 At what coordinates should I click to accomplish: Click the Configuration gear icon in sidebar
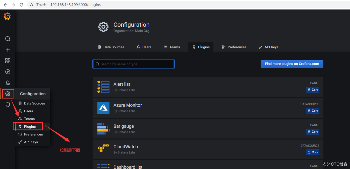[8, 94]
